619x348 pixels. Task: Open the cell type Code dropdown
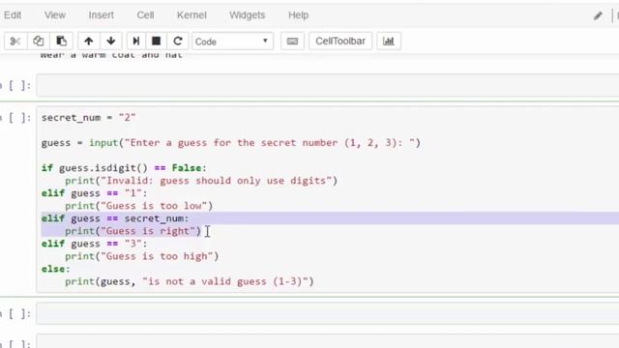[232, 41]
